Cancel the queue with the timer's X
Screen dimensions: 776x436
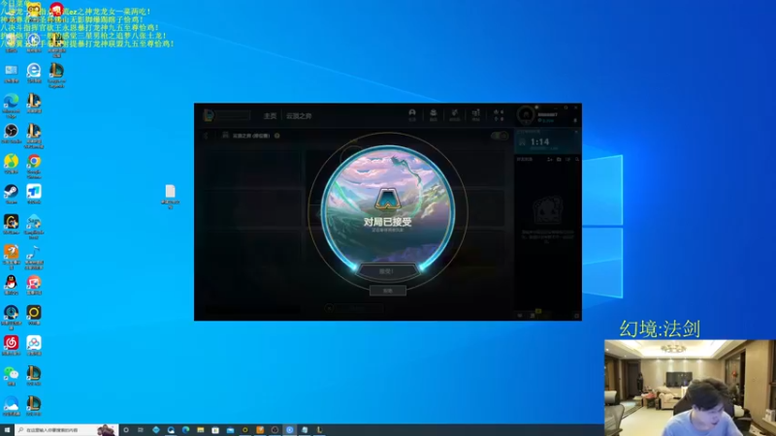pyautogui.click(x=576, y=132)
